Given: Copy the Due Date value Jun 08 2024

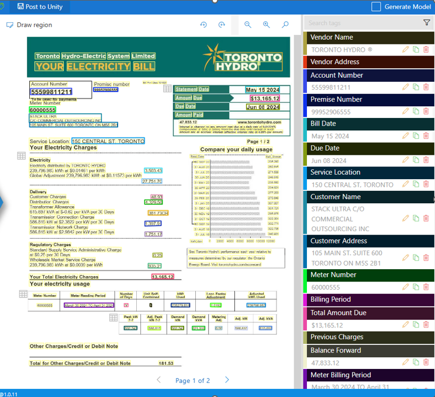Looking at the screenshot, I should pos(416,160).
